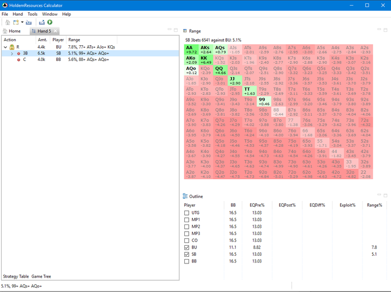Click the Player column header in action table
Screen dimensions: 391x292
[58, 40]
